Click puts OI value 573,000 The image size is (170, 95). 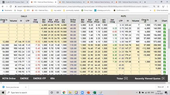point(157,42)
